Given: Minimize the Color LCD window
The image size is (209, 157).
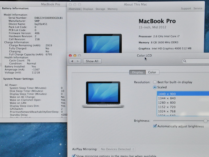Looking at the screenshot, I should pos(75,56).
